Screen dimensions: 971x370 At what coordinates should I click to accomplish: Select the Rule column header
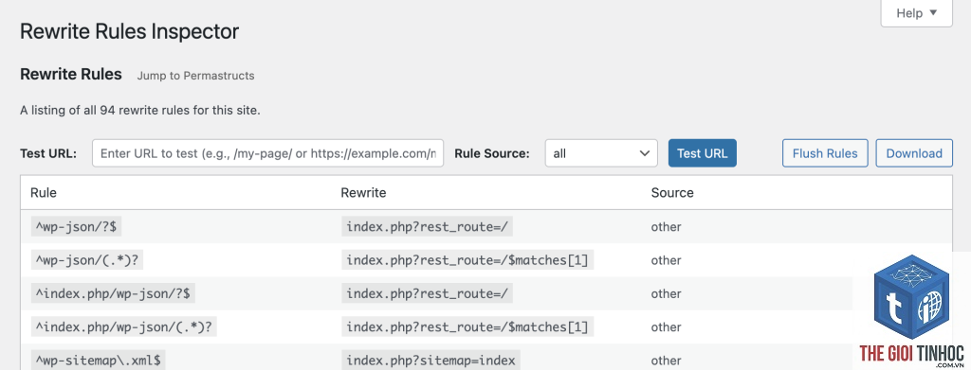tap(44, 193)
